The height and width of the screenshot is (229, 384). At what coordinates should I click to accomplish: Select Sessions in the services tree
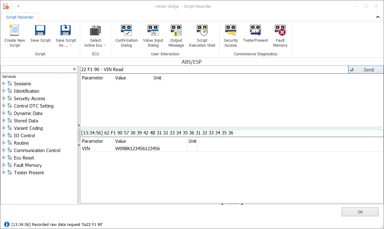click(22, 84)
